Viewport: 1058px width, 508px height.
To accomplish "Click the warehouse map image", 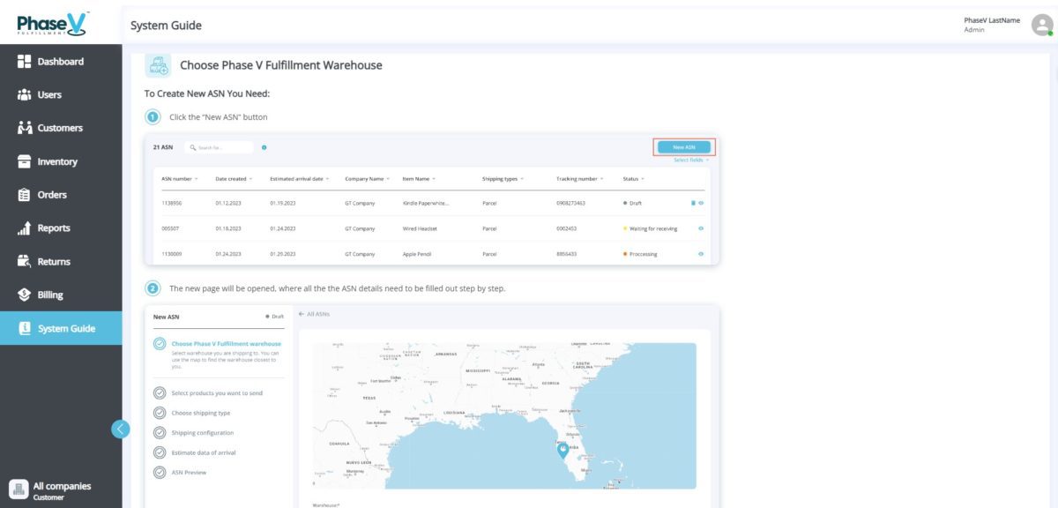I will (504, 415).
